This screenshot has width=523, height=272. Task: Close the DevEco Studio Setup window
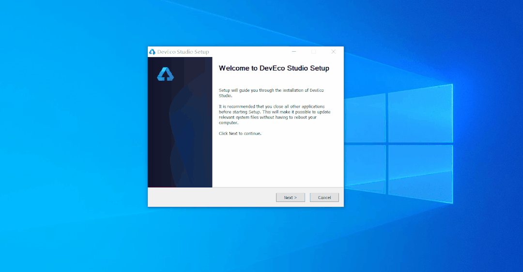(333, 52)
